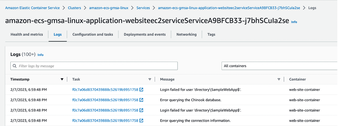Image resolution: width=338 pixels, height=126 pixels.
Task: Click the Logs breadcrumb at path end
Action: pyautogui.click(x=312, y=8)
